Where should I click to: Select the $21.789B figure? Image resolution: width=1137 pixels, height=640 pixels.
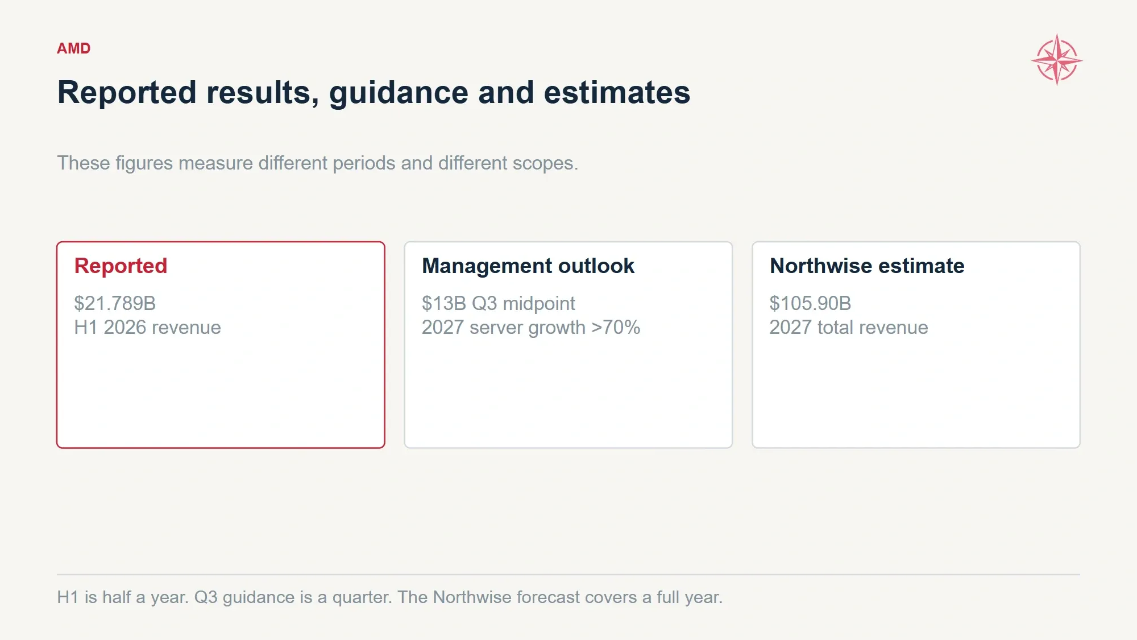coord(115,303)
